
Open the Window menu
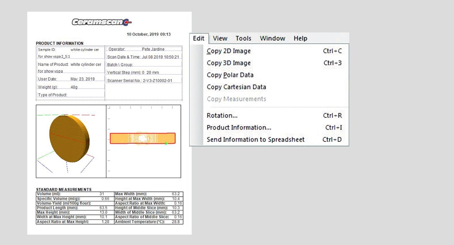pos(272,38)
